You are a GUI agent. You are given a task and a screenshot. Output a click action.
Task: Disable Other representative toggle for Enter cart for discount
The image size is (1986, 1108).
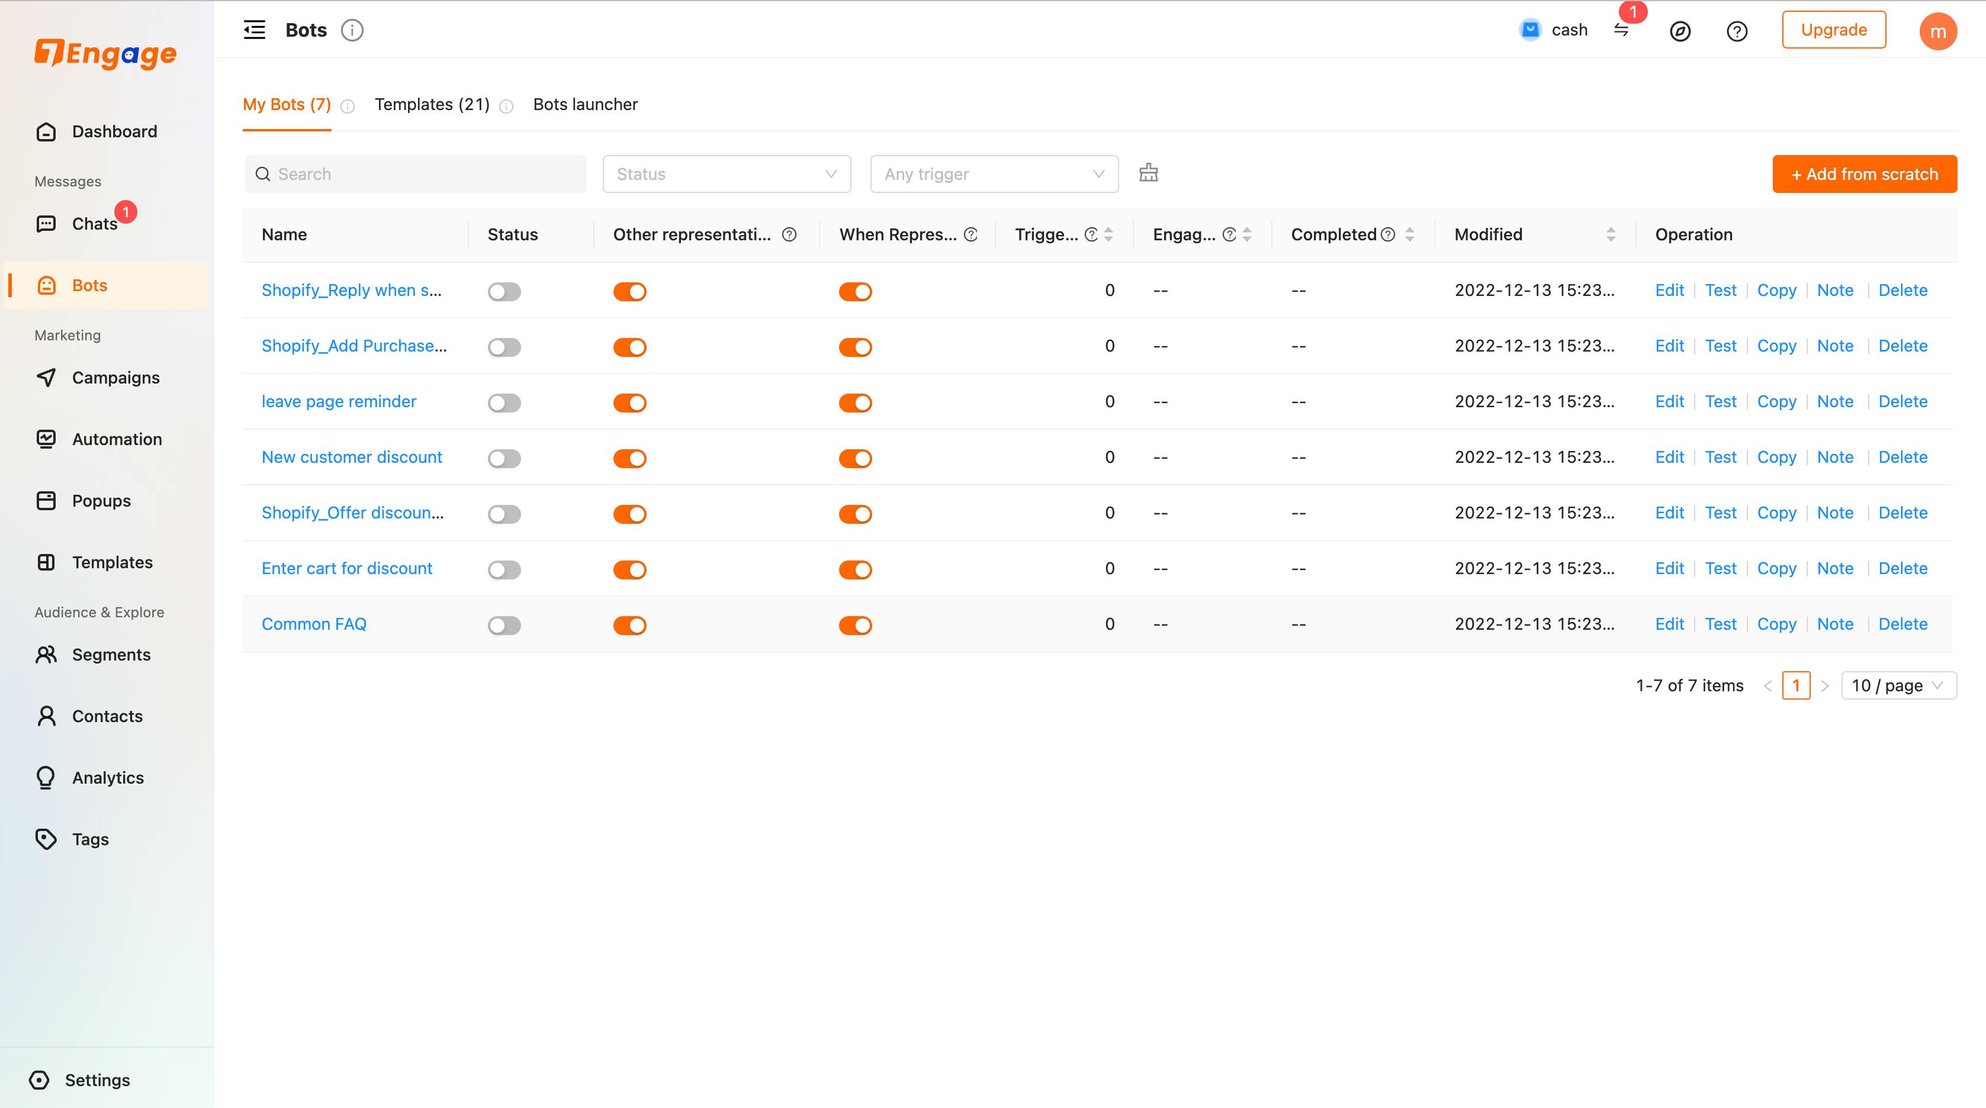point(630,569)
